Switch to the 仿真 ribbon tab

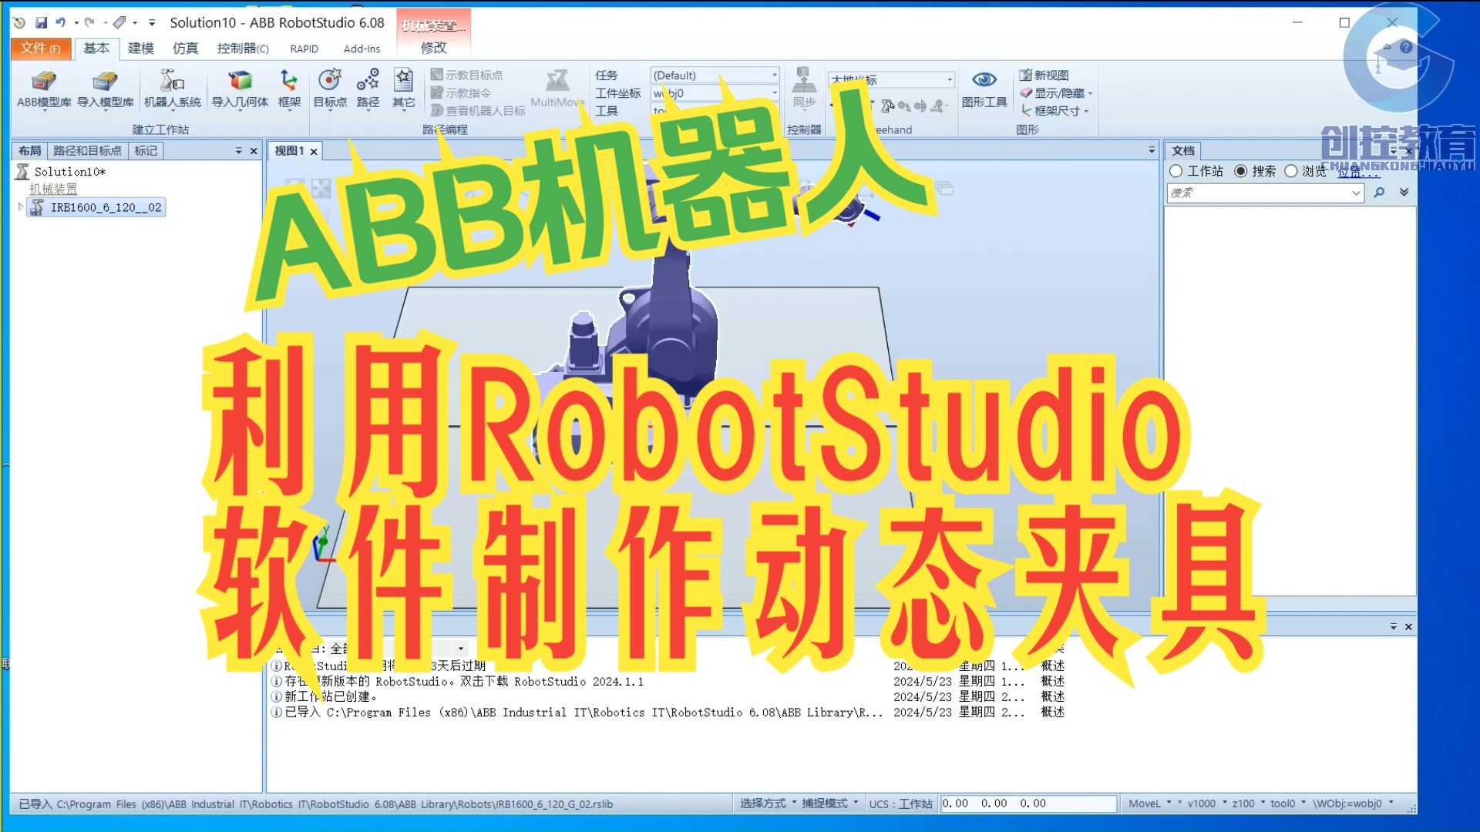click(x=185, y=48)
